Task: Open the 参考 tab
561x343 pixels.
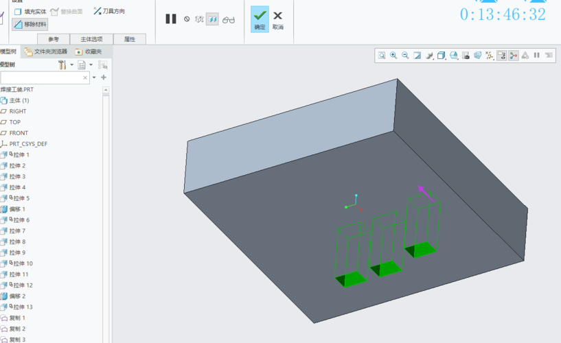Action: coord(54,40)
